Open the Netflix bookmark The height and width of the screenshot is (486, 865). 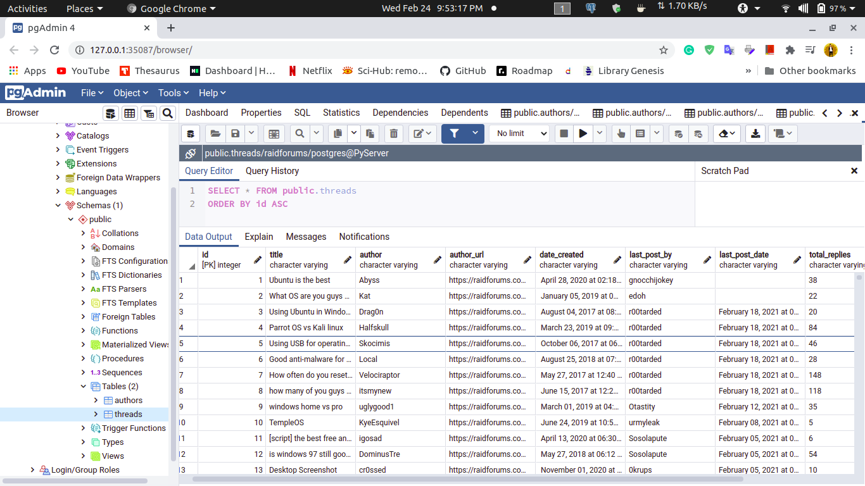310,71
